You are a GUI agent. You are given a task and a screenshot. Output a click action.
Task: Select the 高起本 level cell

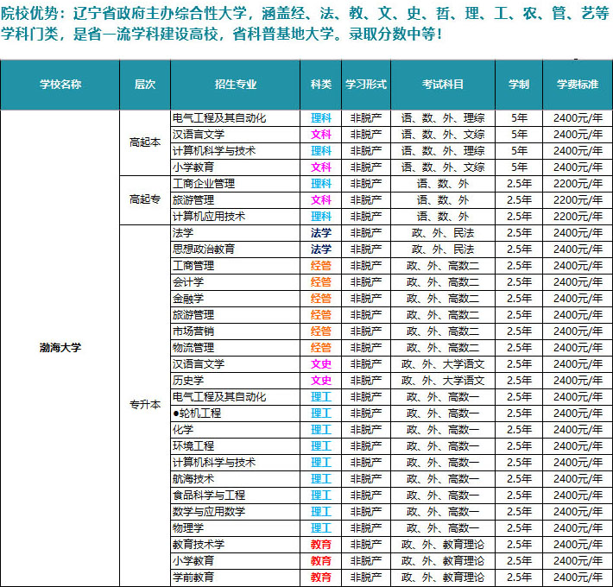pyautogui.click(x=145, y=142)
